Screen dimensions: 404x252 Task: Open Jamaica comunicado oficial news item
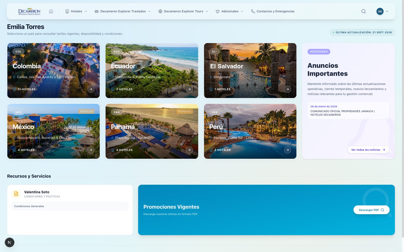coord(348,111)
